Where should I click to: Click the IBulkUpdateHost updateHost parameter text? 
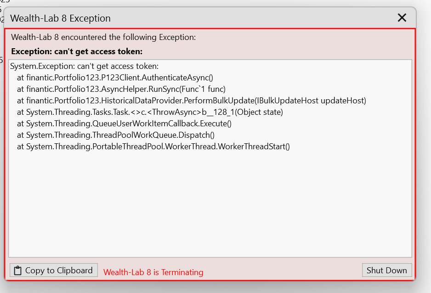311,101
